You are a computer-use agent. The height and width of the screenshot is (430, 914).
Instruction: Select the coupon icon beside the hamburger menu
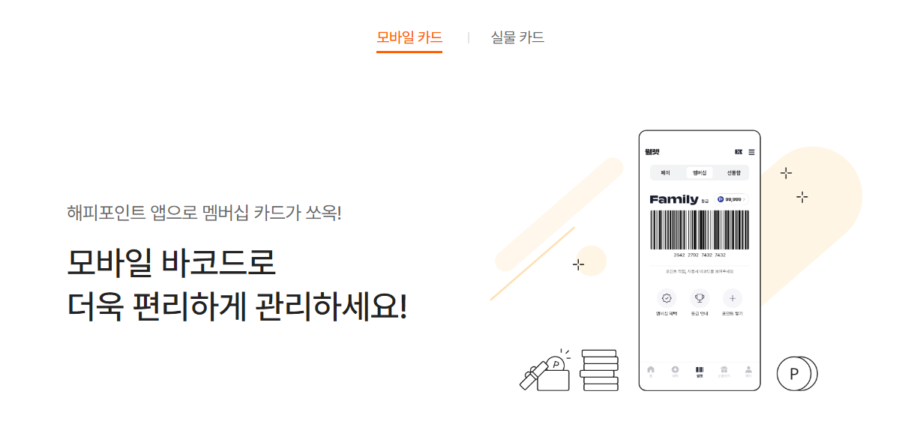pyautogui.click(x=739, y=152)
